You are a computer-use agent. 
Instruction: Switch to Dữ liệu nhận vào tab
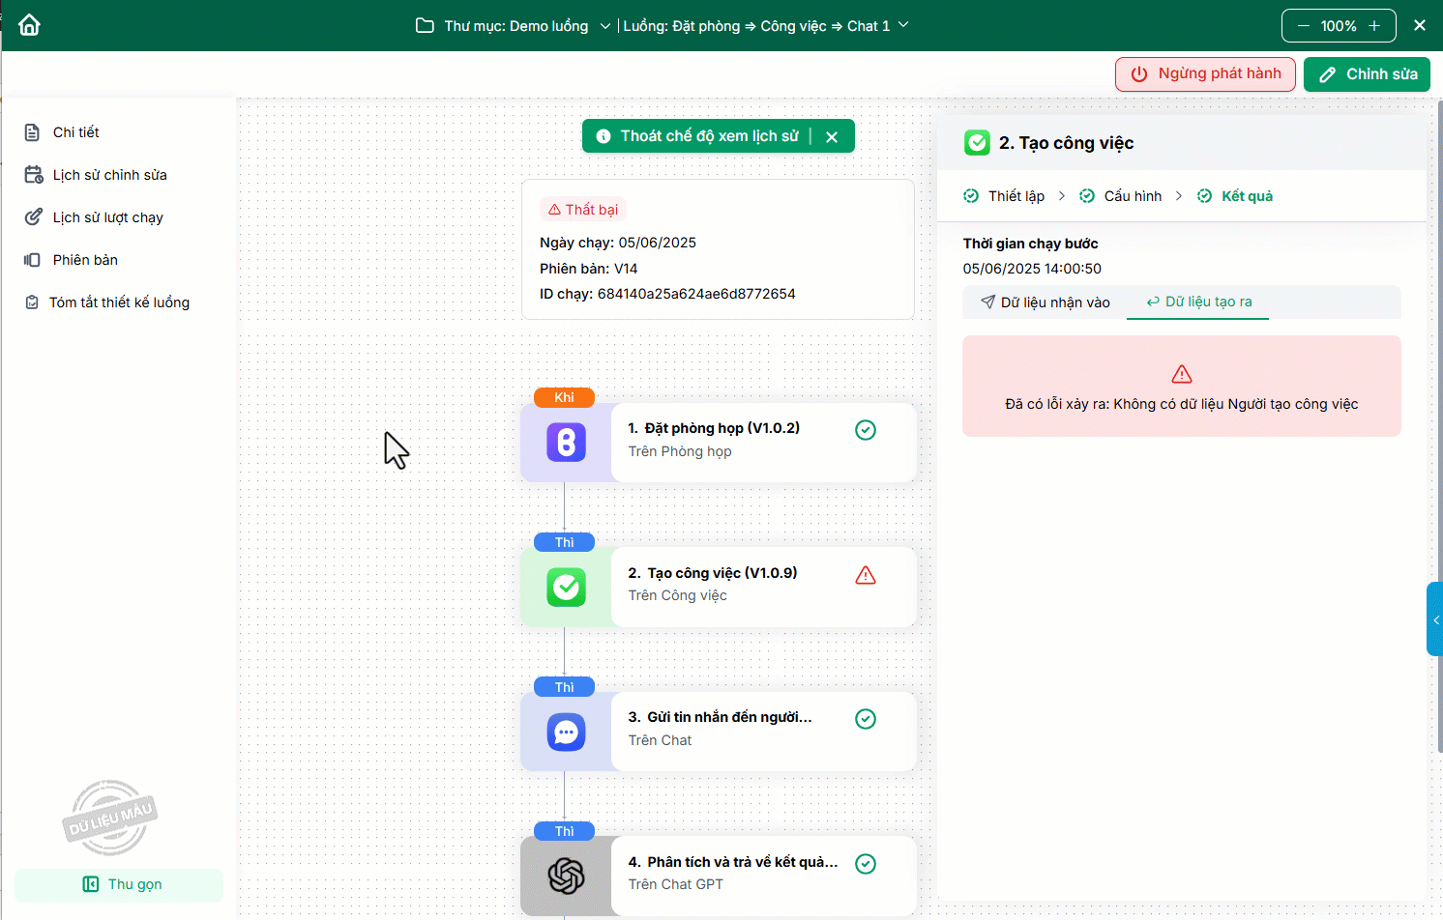pos(1045,302)
